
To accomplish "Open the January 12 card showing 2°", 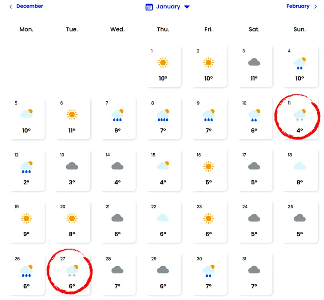I will [26, 170].
